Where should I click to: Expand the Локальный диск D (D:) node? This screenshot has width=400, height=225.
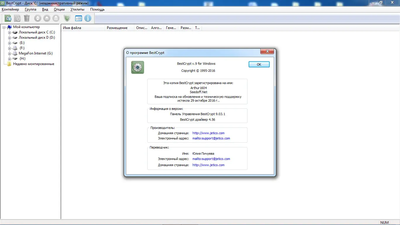pyautogui.click(x=9, y=37)
